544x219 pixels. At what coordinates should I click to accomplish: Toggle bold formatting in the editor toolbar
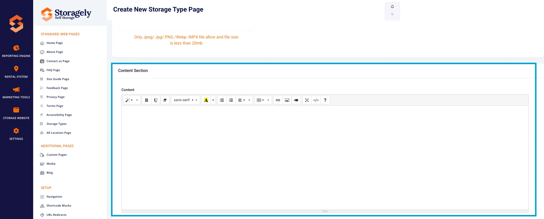[147, 100]
